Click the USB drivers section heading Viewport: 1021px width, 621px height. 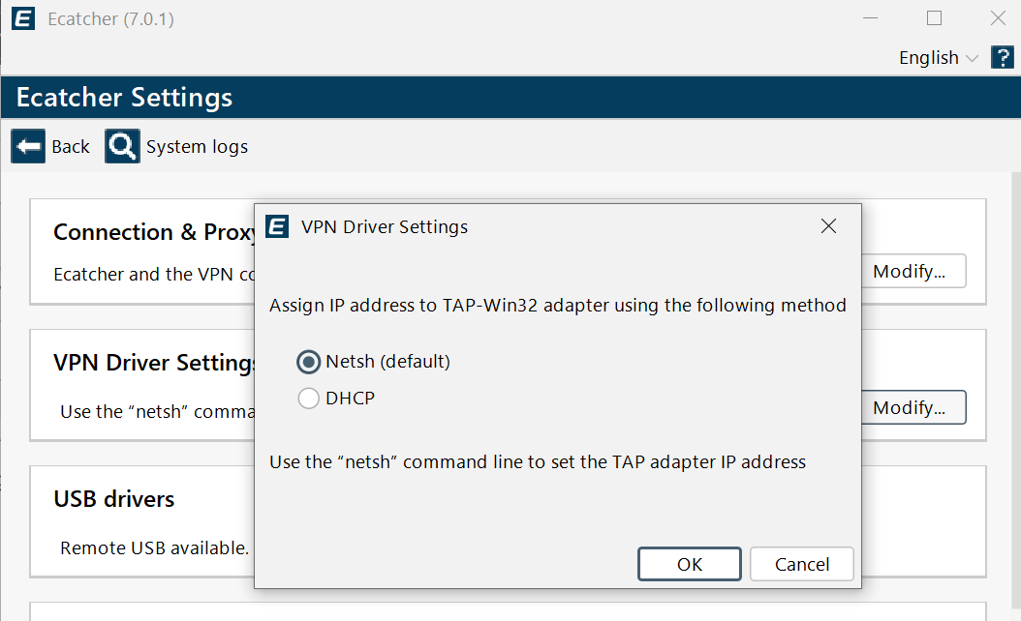click(114, 499)
